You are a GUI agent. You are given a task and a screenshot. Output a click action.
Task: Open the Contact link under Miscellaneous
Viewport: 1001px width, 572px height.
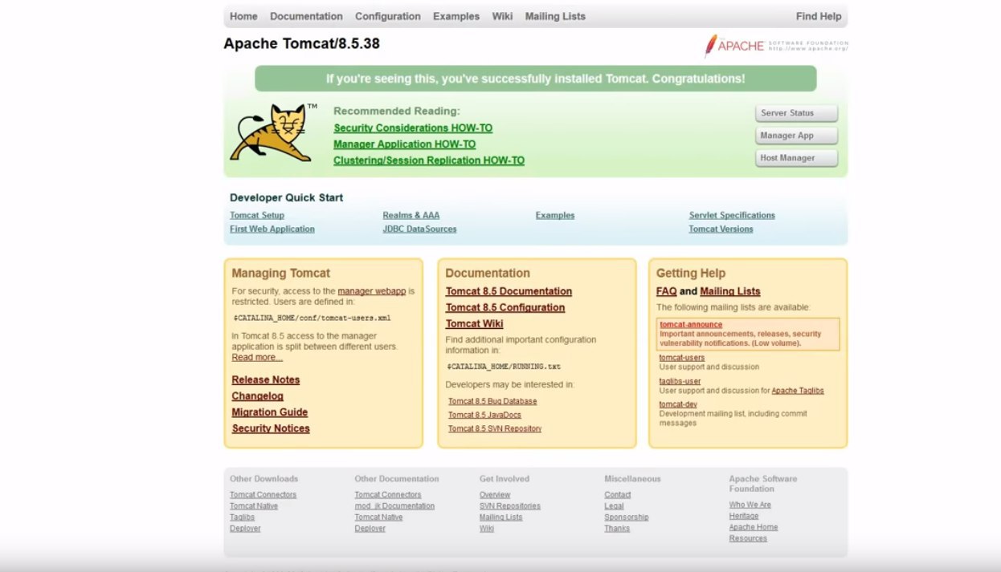[x=618, y=495]
